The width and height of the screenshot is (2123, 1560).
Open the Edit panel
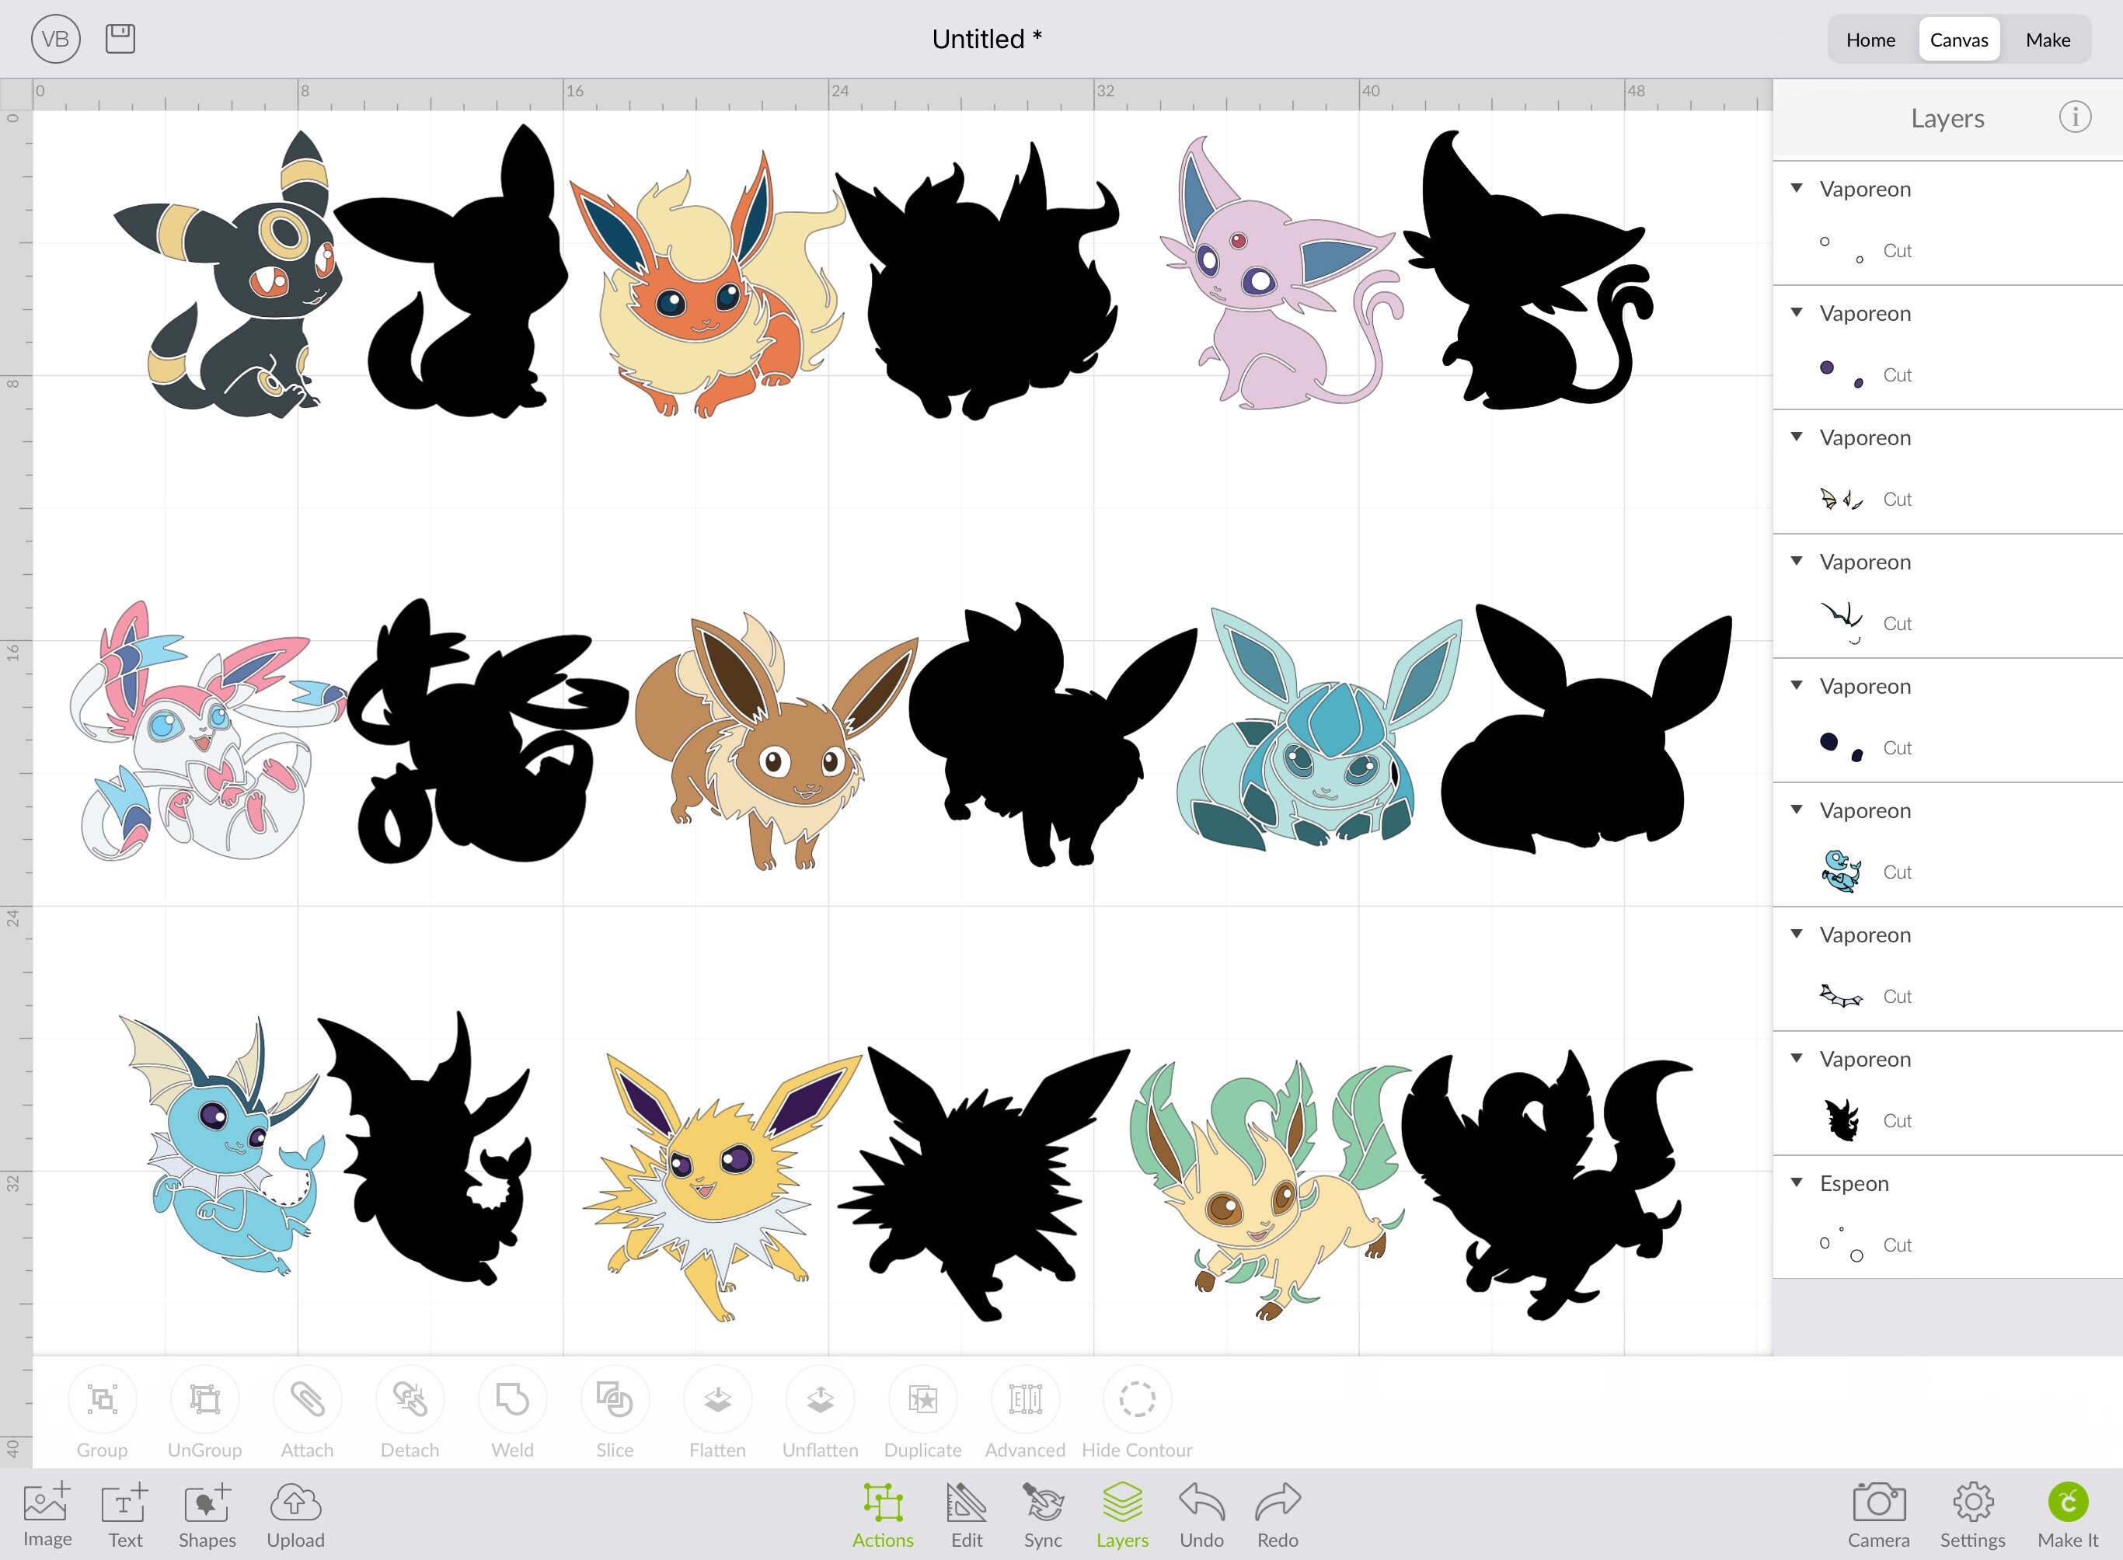(x=967, y=1513)
